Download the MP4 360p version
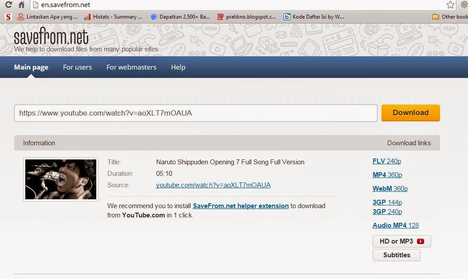 coord(387,175)
